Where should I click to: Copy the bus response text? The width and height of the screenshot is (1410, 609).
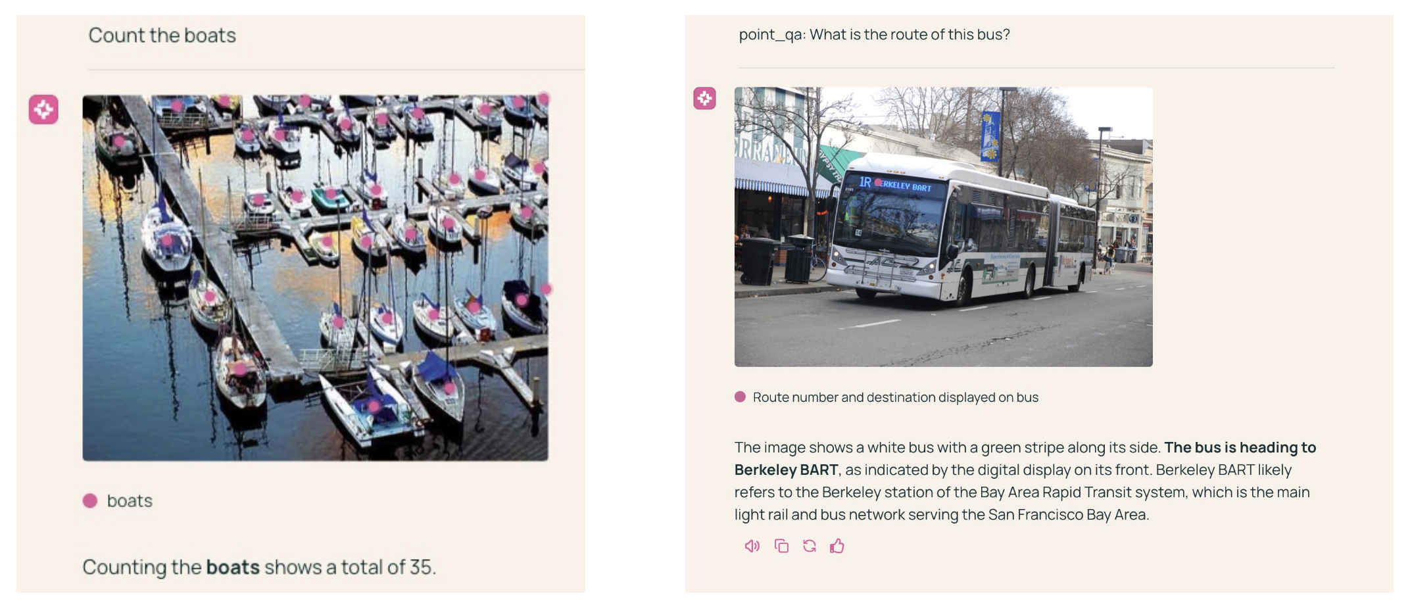click(x=781, y=546)
